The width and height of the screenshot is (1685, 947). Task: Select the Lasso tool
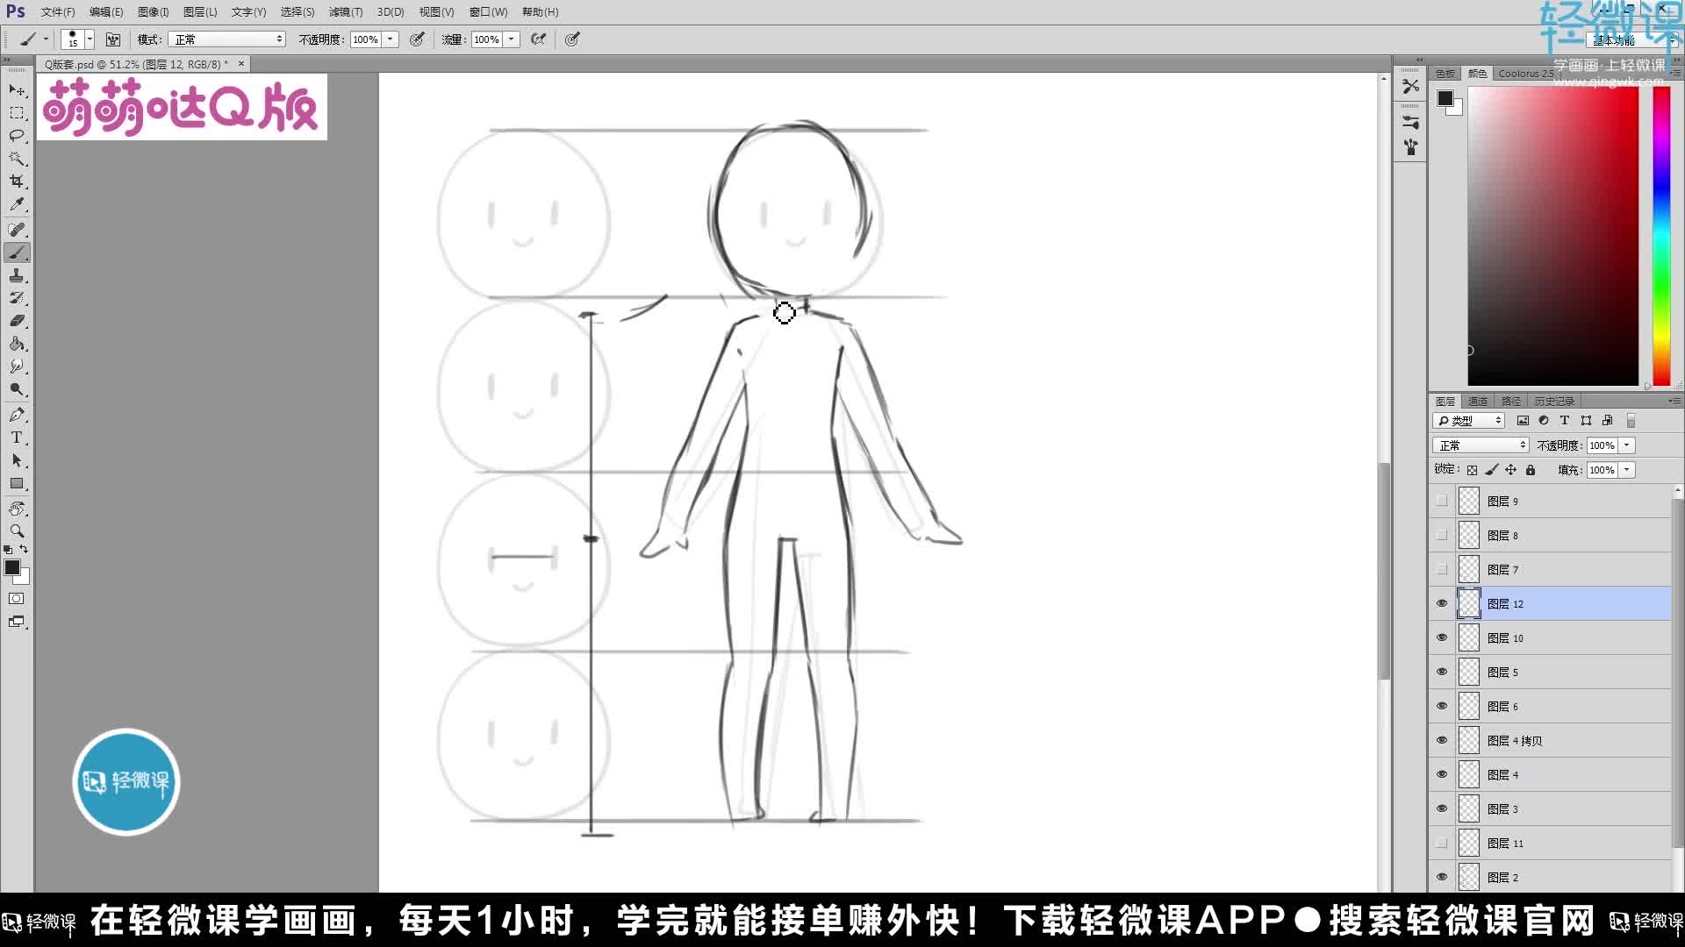[x=17, y=136]
